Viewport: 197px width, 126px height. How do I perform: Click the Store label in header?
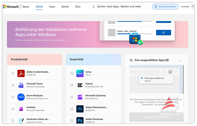[26, 7]
